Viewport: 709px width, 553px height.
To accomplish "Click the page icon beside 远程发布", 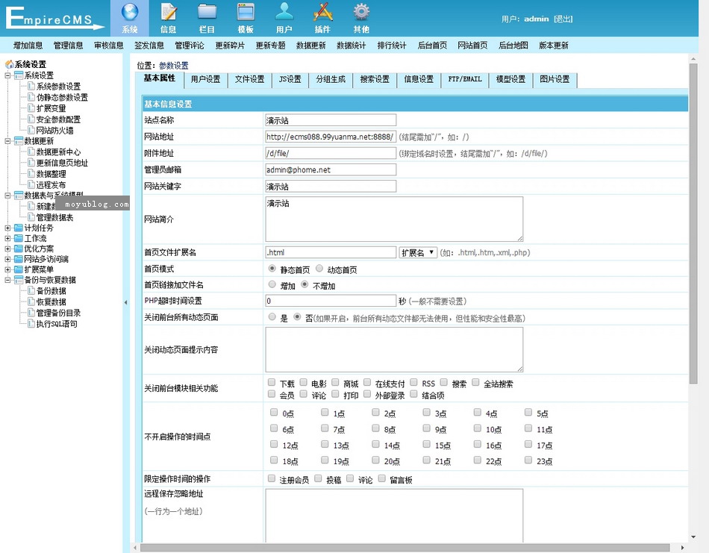I will 31,184.
